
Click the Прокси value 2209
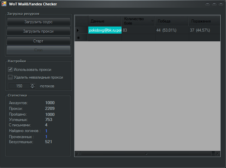pos(50,109)
